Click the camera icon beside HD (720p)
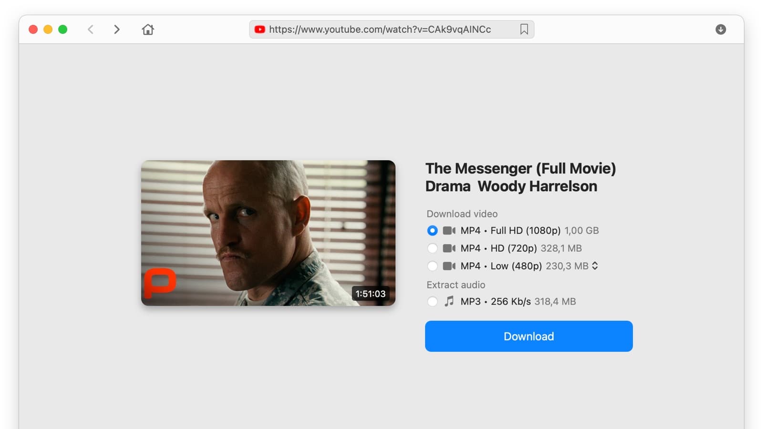 click(x=449, y=248)
